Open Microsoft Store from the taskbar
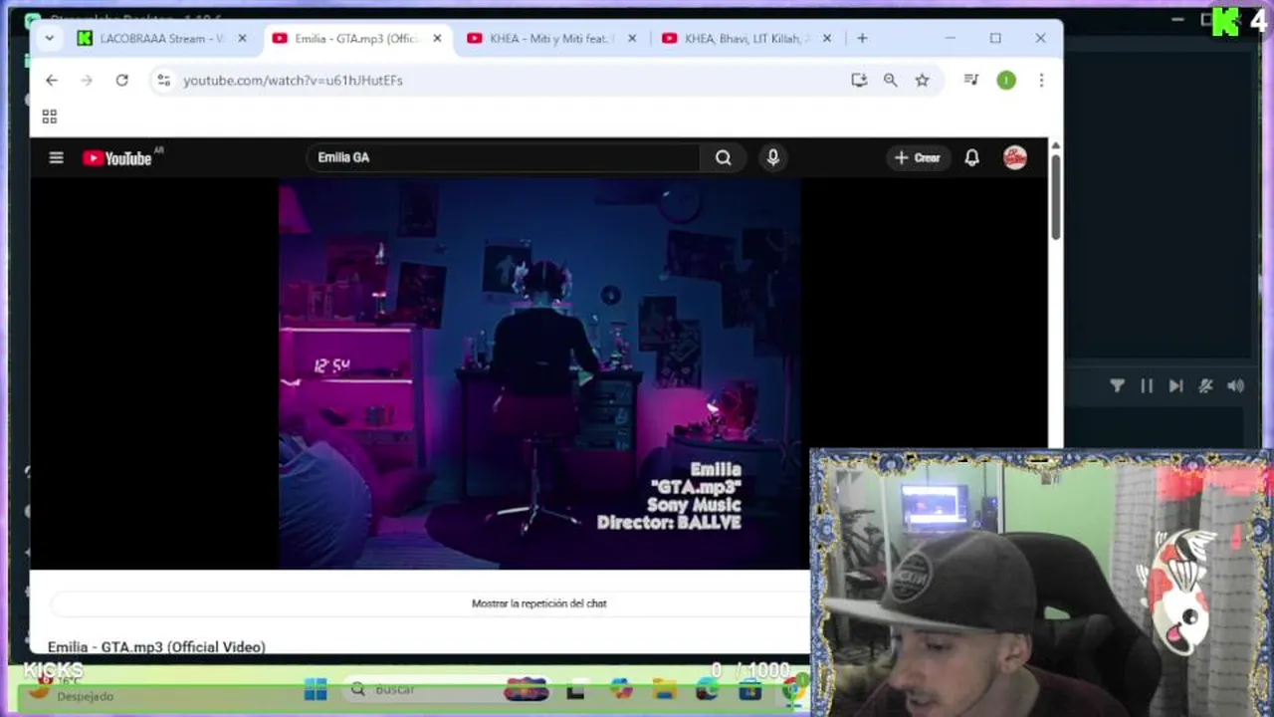This screenshot has height=717, width=1274. (x=750, y=689)
